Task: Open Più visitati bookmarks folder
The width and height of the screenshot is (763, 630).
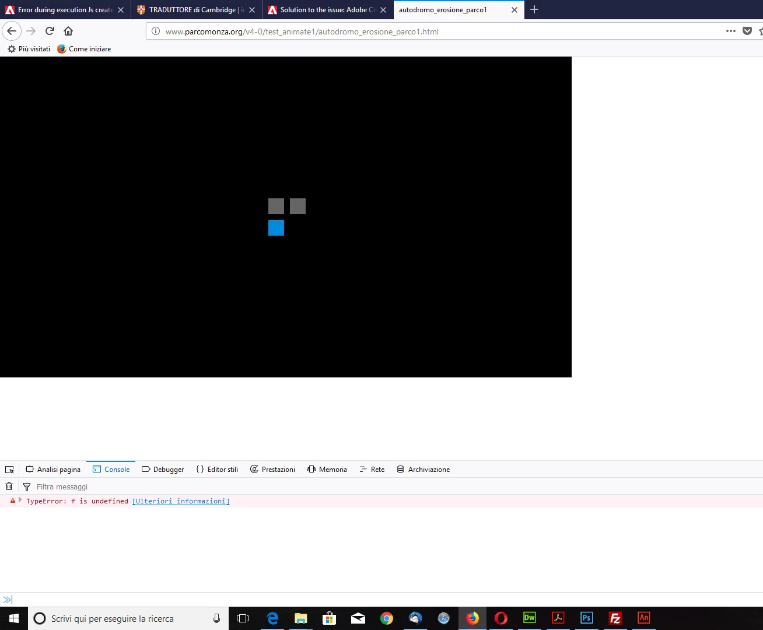Action: click(x=29, y=49)
